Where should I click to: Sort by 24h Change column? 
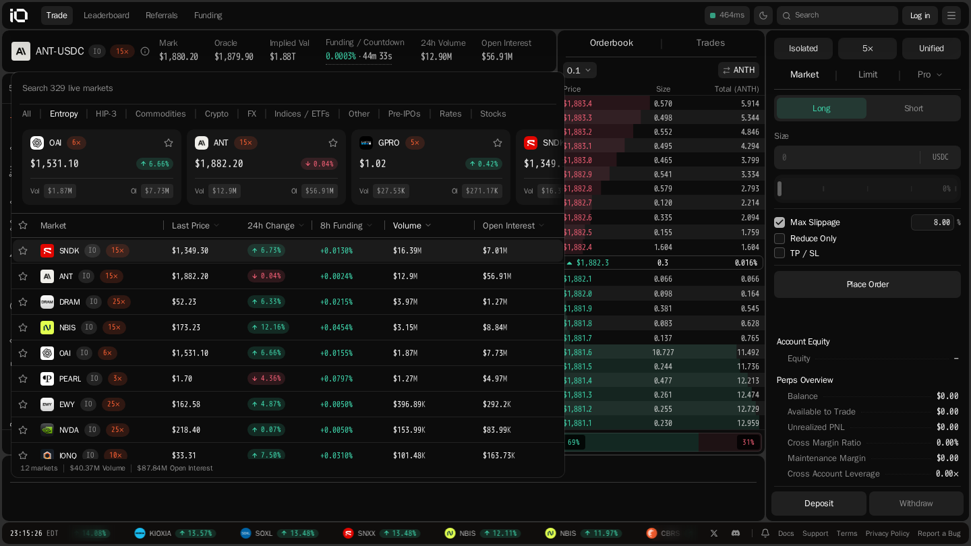click(276, 226)
